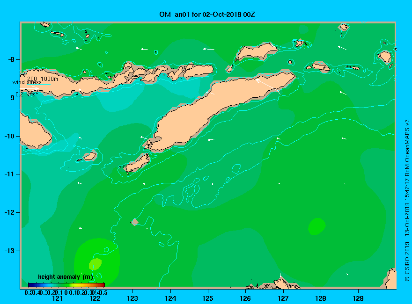Click the vertical CSIRO BoM OceanMAPS v3 credit text

[407, 200]
